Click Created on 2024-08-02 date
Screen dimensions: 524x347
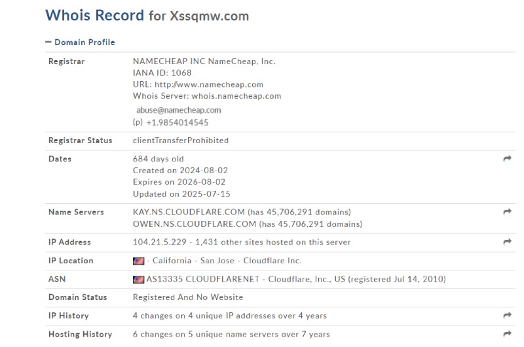point(180,171)
